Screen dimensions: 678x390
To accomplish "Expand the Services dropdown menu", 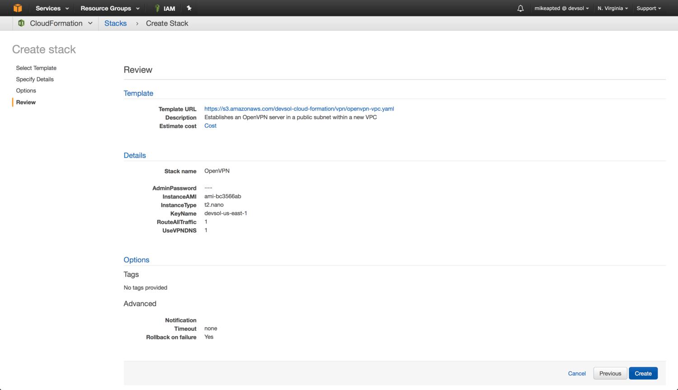I will click(52, 8).
